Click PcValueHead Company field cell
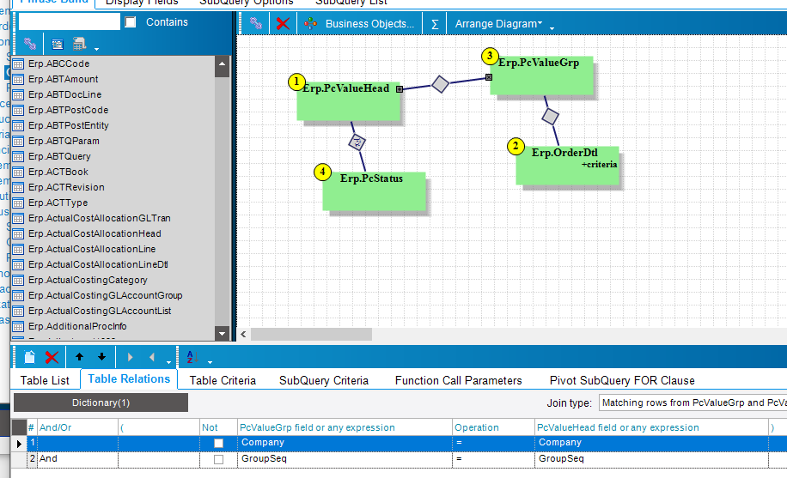The height and width of the screenshot is (478, 787). tap(651, 443)
